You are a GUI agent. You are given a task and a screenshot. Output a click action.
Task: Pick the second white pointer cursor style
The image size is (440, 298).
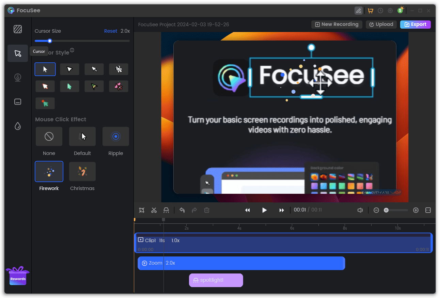69,69
